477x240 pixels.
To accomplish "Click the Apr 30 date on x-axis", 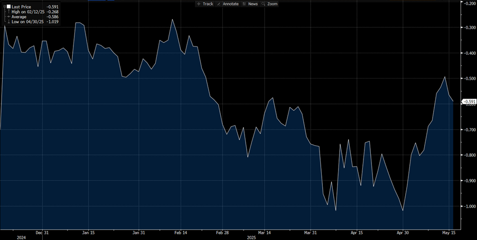I will pyautogui.click(x=403, y=232).
